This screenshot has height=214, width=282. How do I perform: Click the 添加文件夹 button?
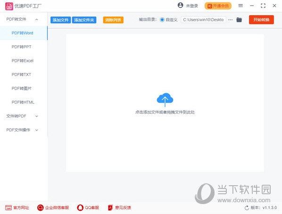pyautogui.click(x=84, y=20)
